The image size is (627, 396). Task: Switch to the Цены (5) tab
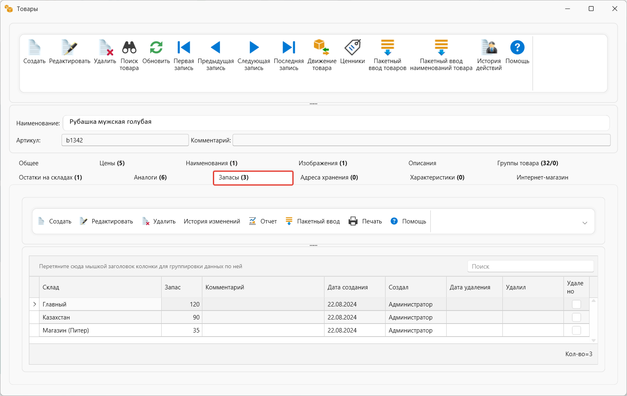coord(112,163)
